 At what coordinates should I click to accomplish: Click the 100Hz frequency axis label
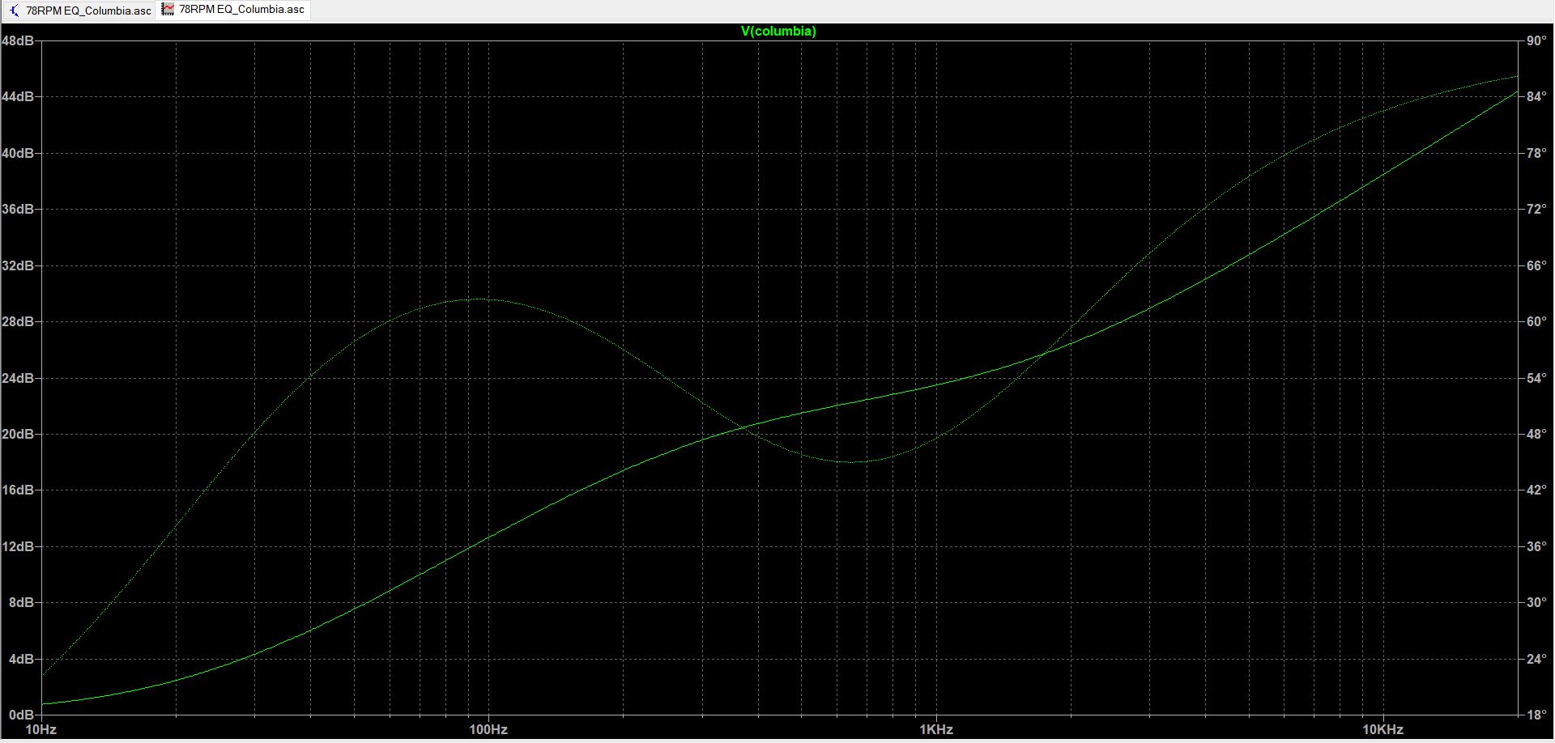pos(488,729)
